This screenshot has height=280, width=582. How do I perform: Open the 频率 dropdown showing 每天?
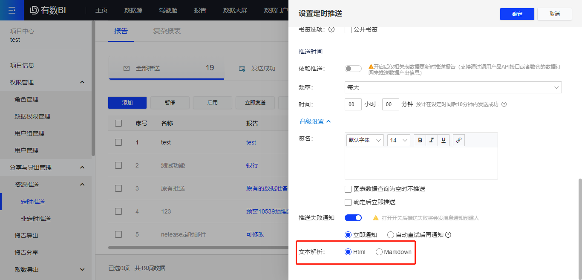[453, 87]
